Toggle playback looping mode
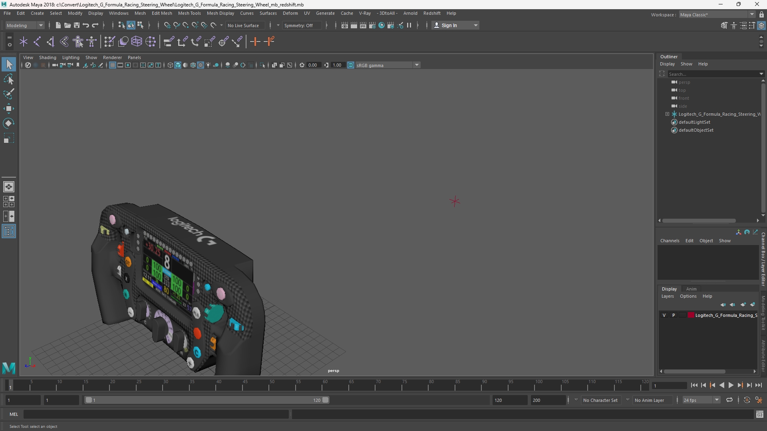767x431 pixels. click(x=729, y=400)
